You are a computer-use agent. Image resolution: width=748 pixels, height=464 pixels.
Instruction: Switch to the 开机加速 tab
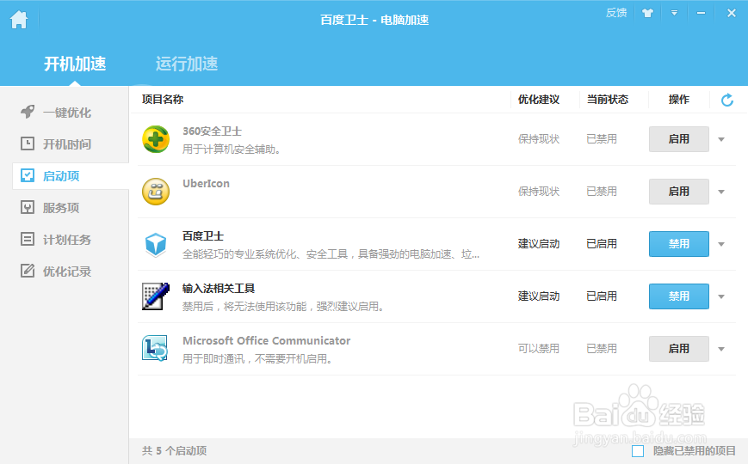click(x=75, y=64)
